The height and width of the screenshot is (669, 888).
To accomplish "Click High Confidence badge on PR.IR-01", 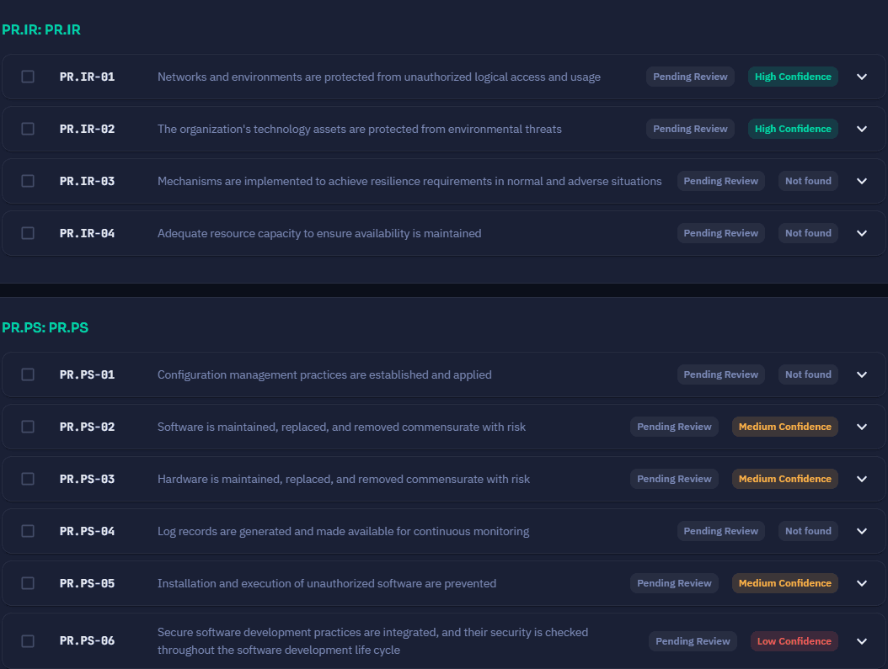I will [x=793, y=77].
